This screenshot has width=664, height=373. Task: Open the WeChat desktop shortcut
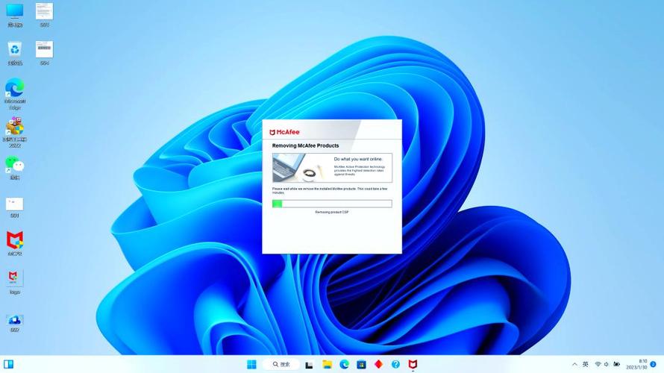point(15,165)
